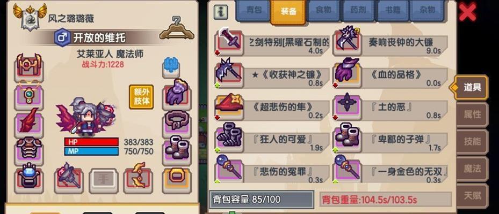Click the empty 手 hand slot
The image size is (499, 214).
point(103,180)
